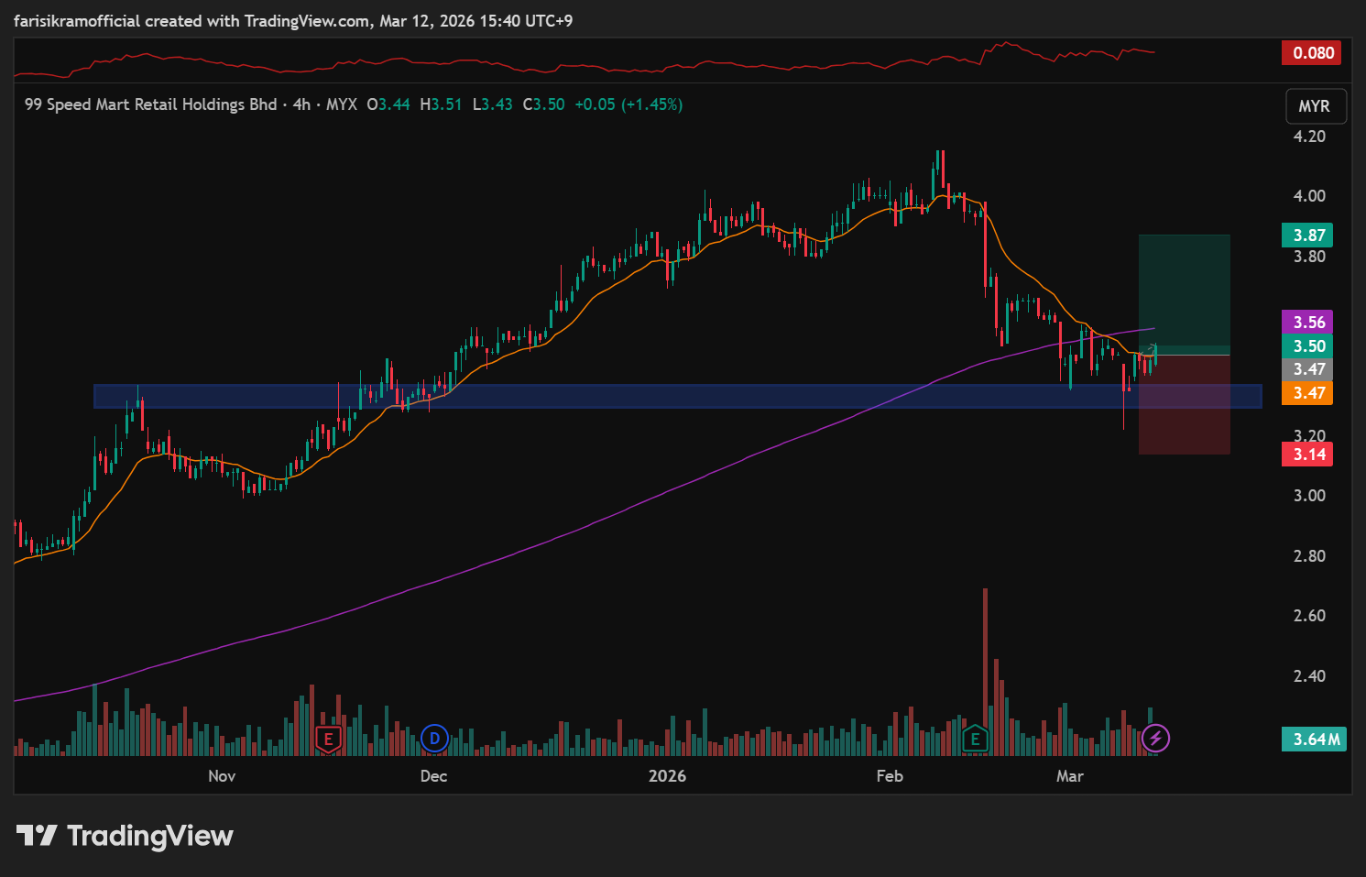Select the green long position target zone
Viewport: 1366px width, 877px height.
click(1185, 293)
